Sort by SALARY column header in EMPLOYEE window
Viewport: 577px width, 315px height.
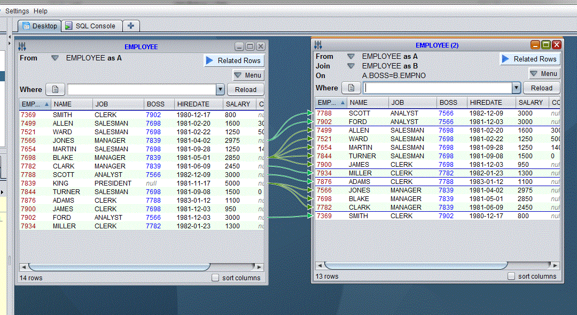click(239, 104)
